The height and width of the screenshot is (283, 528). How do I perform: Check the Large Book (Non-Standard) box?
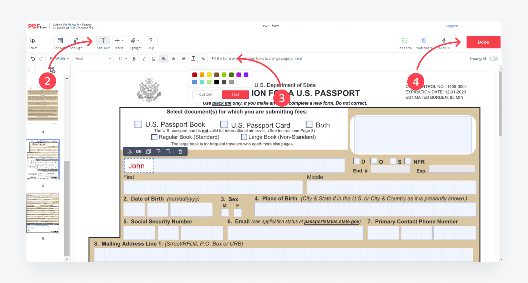click(x=244, y=137)
